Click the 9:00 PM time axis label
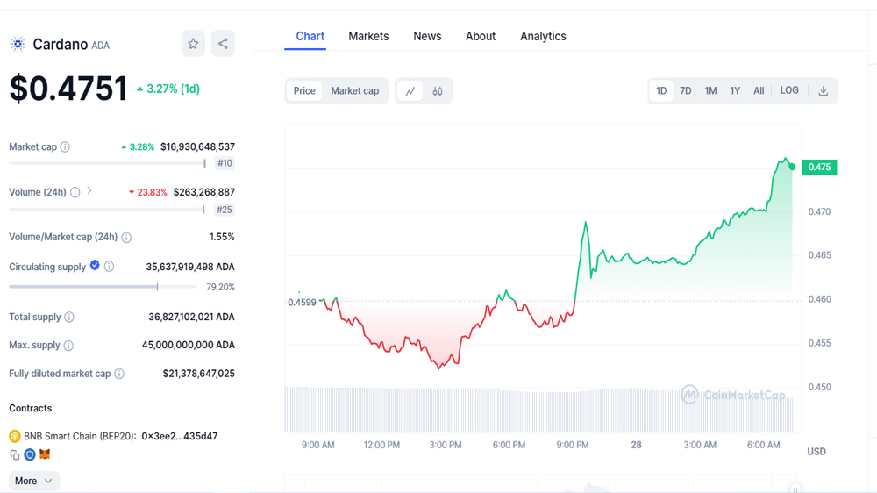 pos(572,445)
